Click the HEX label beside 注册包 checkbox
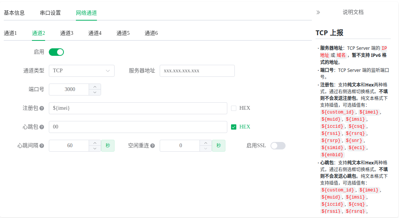The image size is (399, 218). coord(245,108)
